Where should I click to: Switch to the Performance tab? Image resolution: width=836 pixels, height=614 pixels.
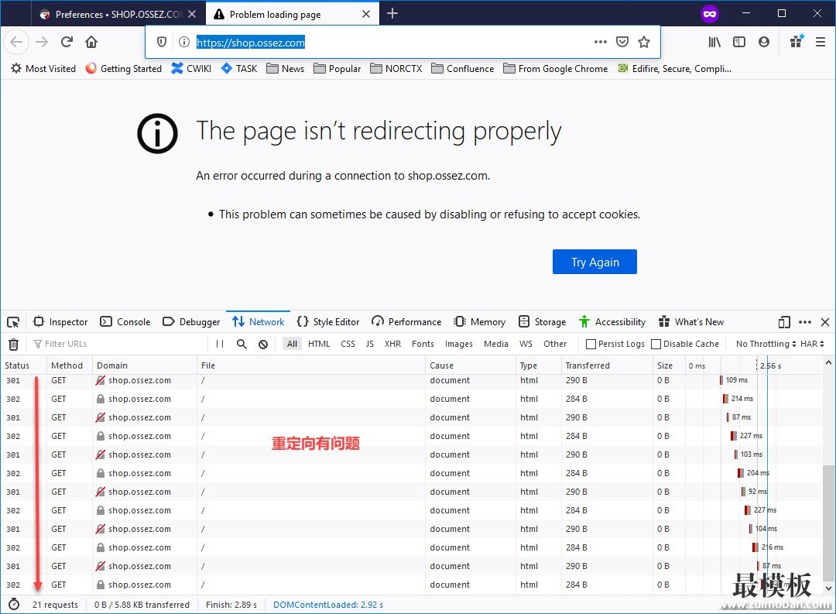[406, 322]
